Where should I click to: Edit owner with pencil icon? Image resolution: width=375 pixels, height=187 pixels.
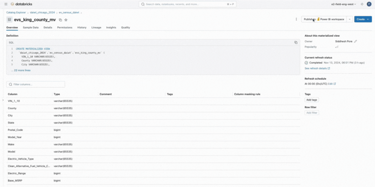click(356, 41)
